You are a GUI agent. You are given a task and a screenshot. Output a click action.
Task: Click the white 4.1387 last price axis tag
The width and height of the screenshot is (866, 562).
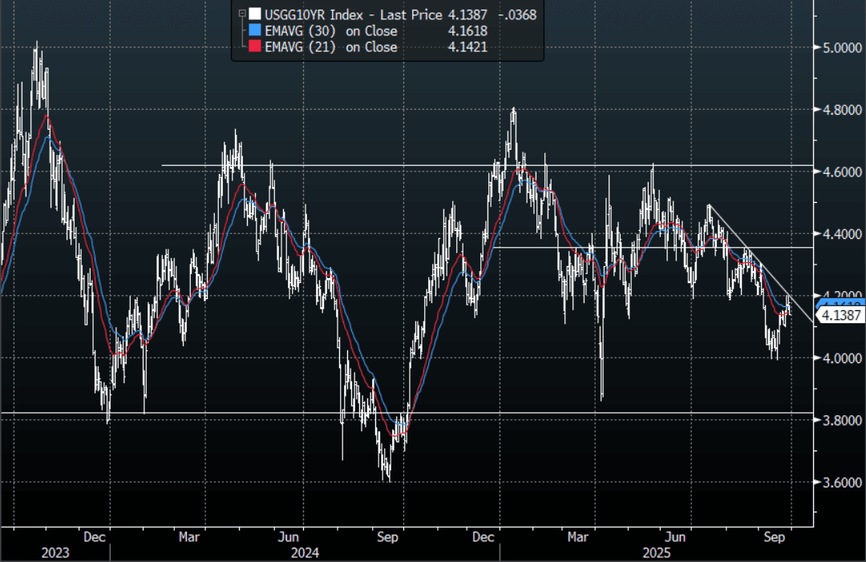point(840,316)
